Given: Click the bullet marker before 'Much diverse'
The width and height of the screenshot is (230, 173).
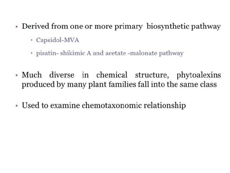Looking at the screenshot, I should tap(17, 76).
